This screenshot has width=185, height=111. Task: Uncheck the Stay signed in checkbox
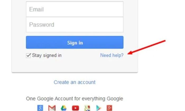pos(28,55)
